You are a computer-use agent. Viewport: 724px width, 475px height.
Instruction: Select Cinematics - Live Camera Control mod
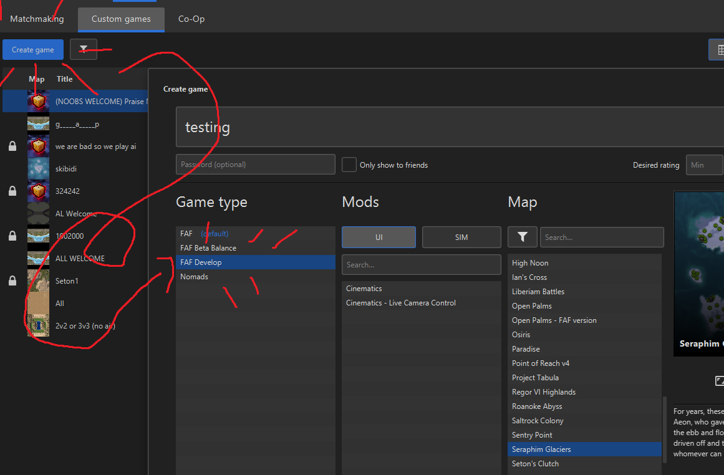(421, 303)
